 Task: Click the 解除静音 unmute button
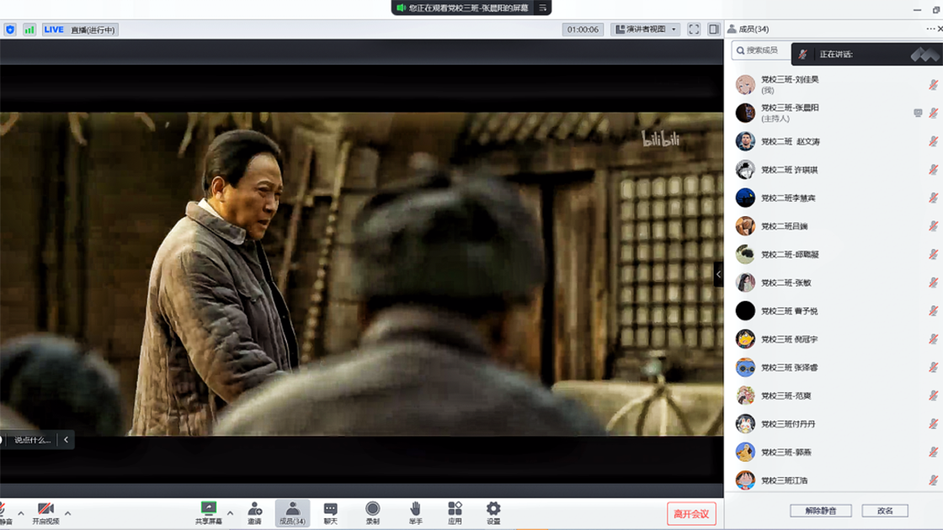(x=820, y=511)
